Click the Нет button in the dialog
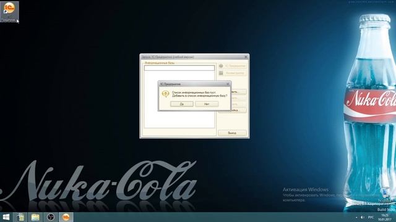 [x=207, y=104]
